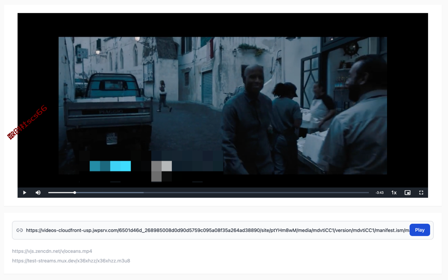448x280 pixels.
Task: Select the oceans.mp4 sample URL
Action: [52, 251]
